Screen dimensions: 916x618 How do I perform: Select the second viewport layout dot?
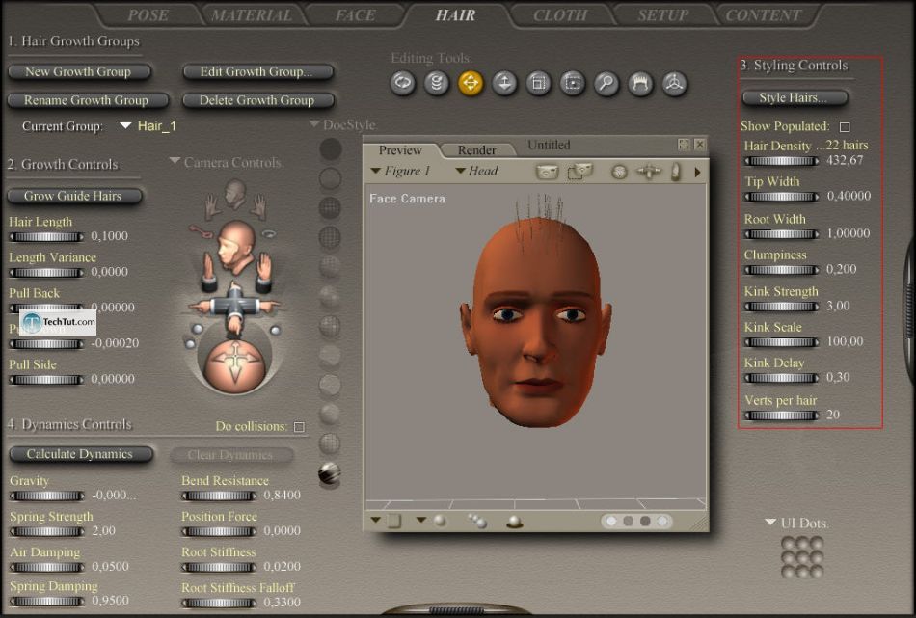628,521
